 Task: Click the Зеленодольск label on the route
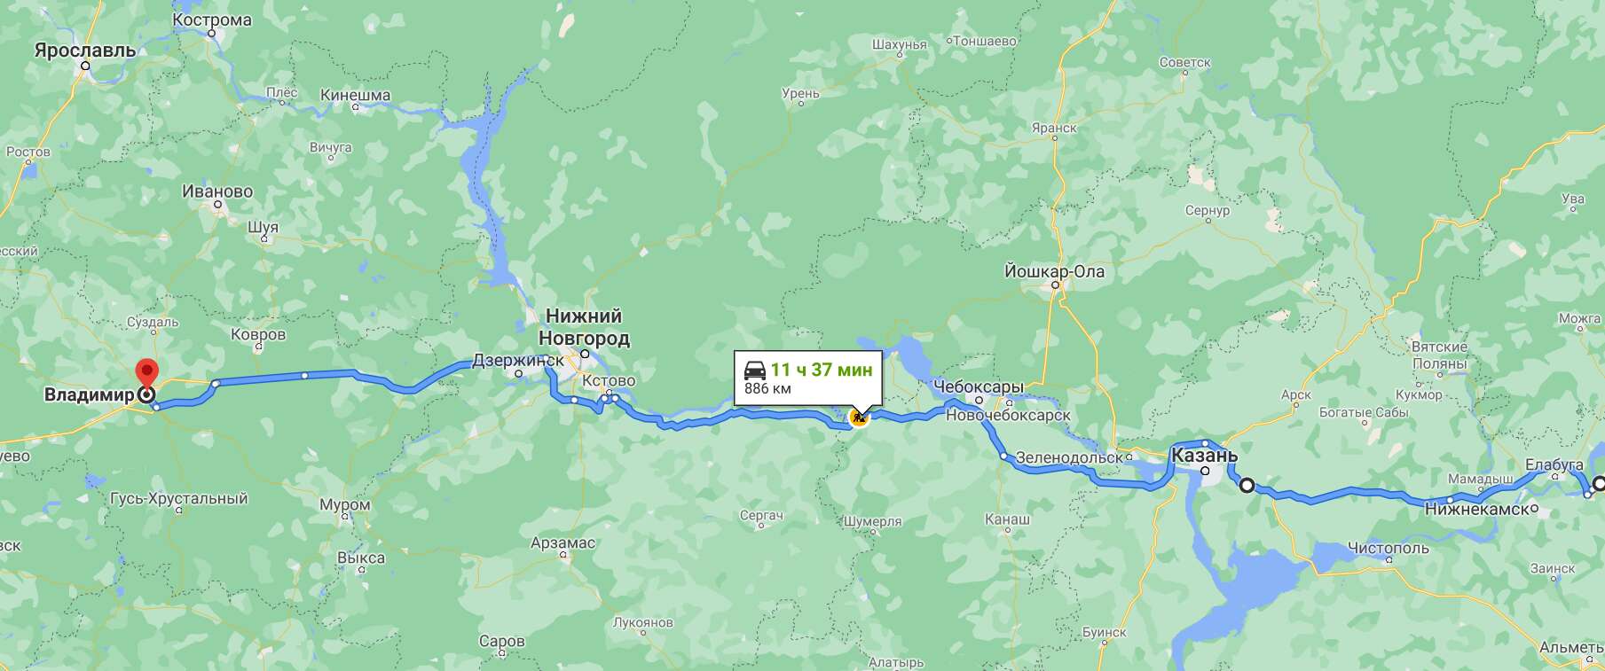coord(1069,458)
